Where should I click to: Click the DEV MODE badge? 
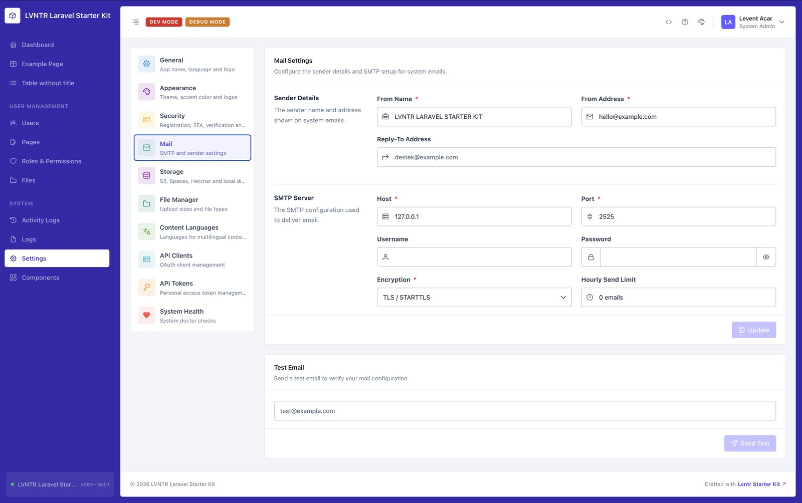[164, 22]
